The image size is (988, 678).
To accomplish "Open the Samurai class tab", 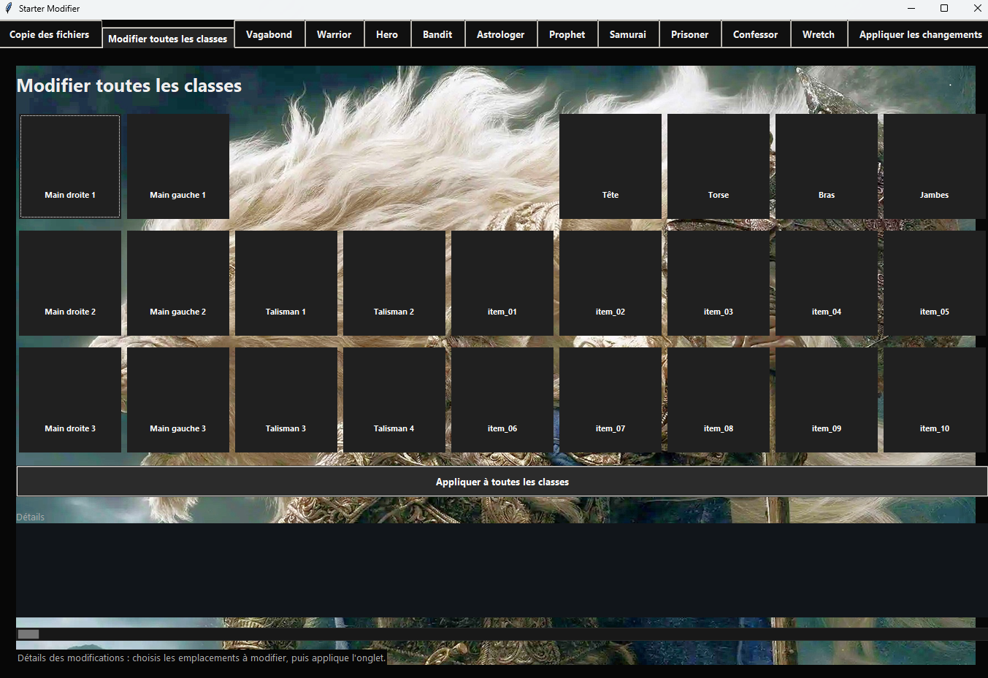I will (628, 34).
